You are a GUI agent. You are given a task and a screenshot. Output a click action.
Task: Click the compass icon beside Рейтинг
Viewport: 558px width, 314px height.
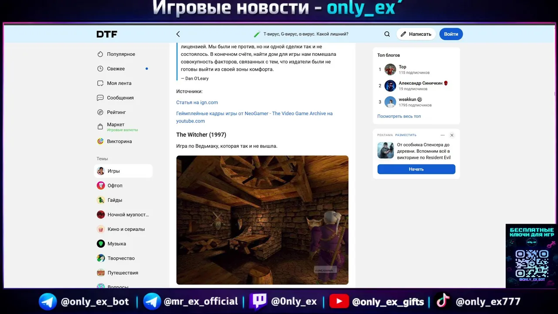click(100, 112)
